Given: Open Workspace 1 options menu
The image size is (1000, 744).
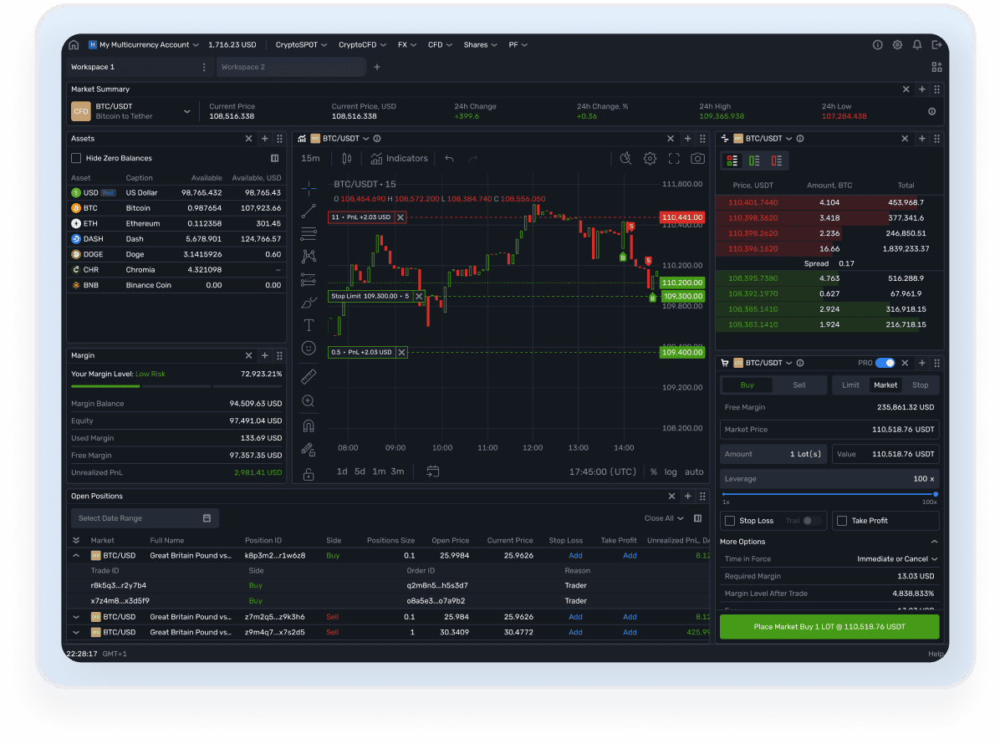Looking at the screenshot, I should [204, 67].
